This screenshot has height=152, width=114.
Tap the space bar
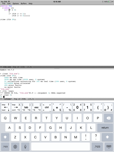[x=60, y=147]
